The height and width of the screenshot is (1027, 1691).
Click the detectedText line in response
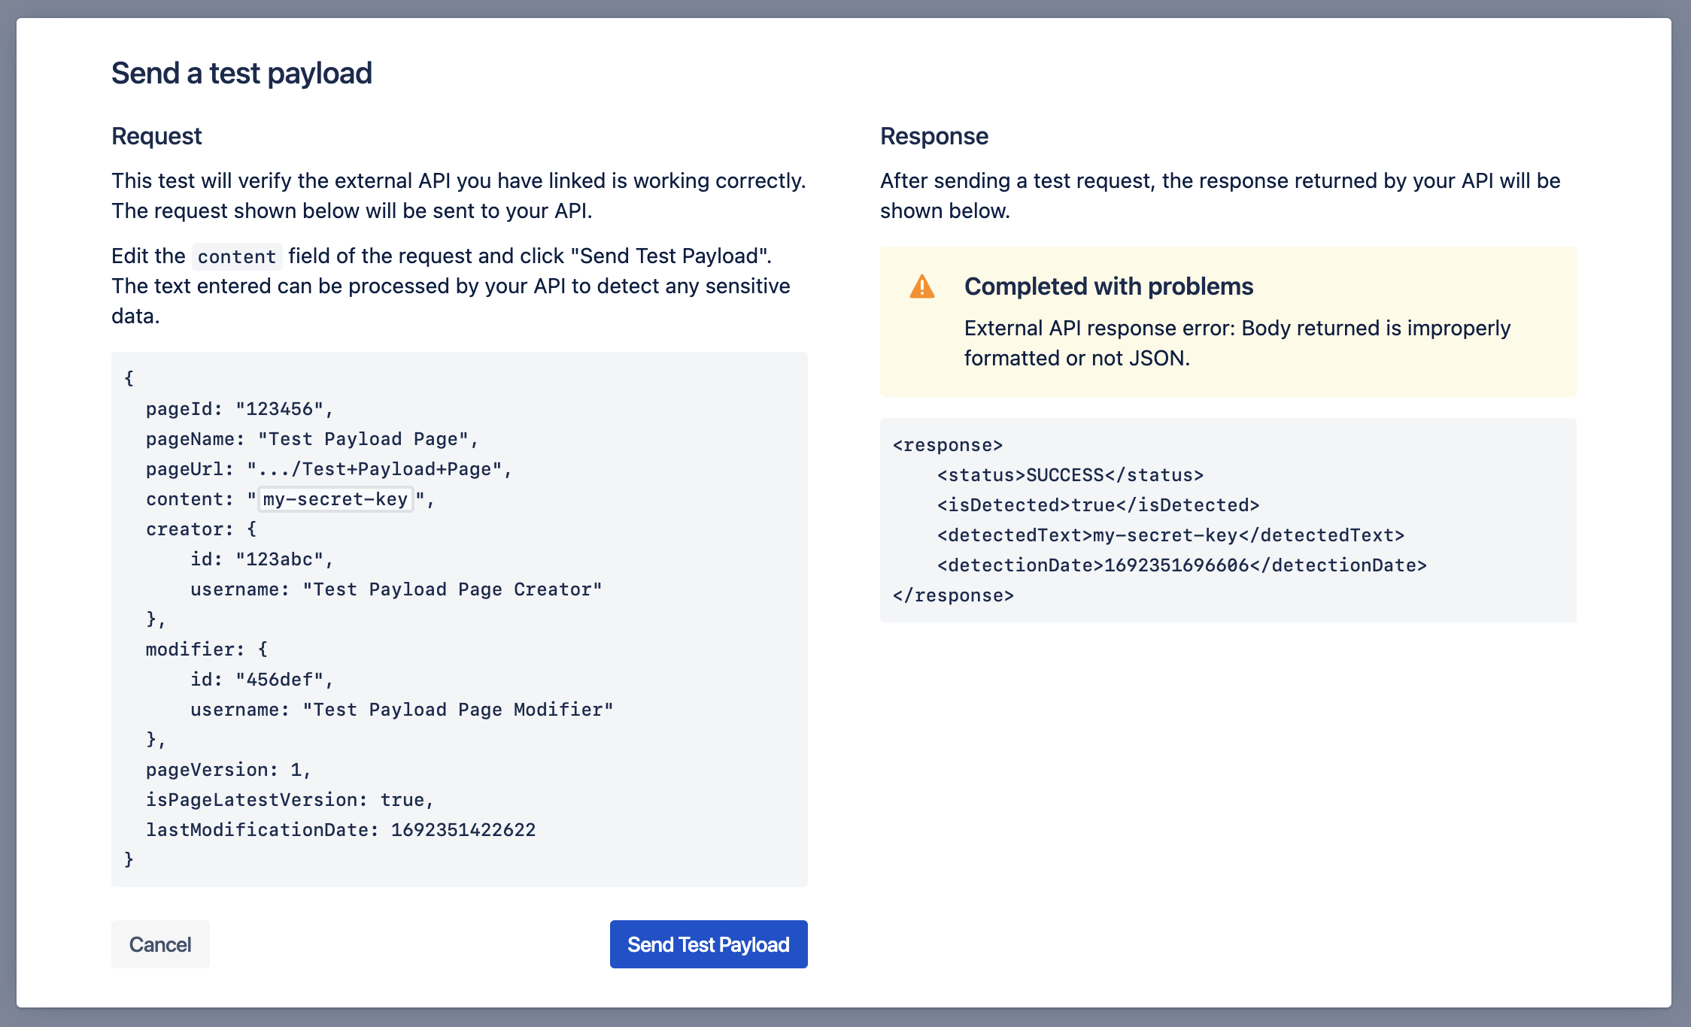pos(1170,535)
